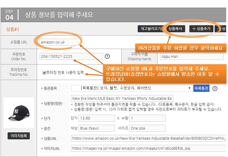
Task: Click the 단가 field showing 13.90
Action: coord(97,118)
